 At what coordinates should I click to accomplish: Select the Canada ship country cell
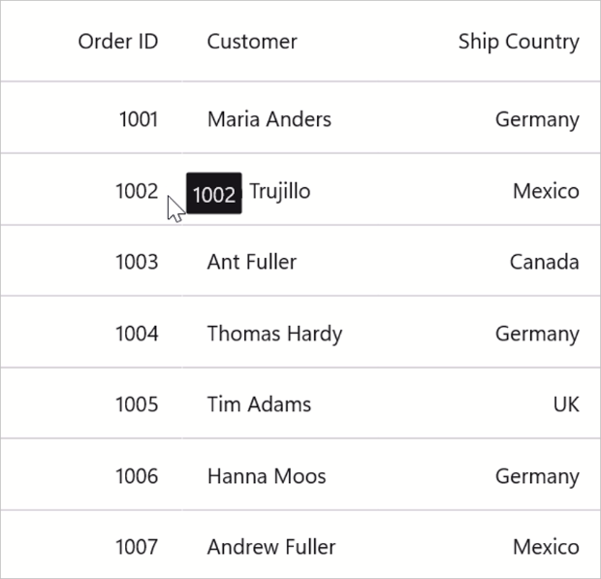544,262
